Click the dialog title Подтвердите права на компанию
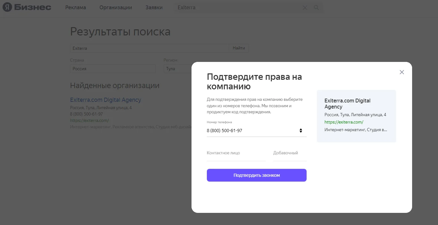Image resolution: width=438 pixels, height=225 pixels. pyautogui.click(x=254, y=82)
